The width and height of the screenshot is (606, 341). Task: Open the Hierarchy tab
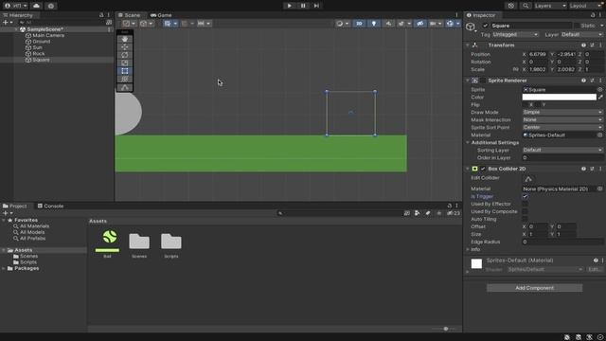pos(18,15)
